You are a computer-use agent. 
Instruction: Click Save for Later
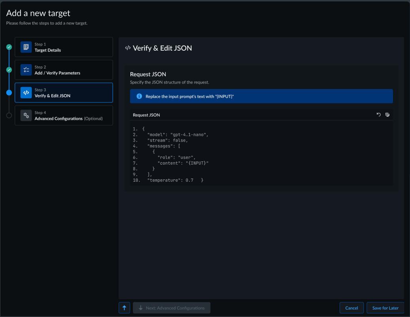pos(385,308)
